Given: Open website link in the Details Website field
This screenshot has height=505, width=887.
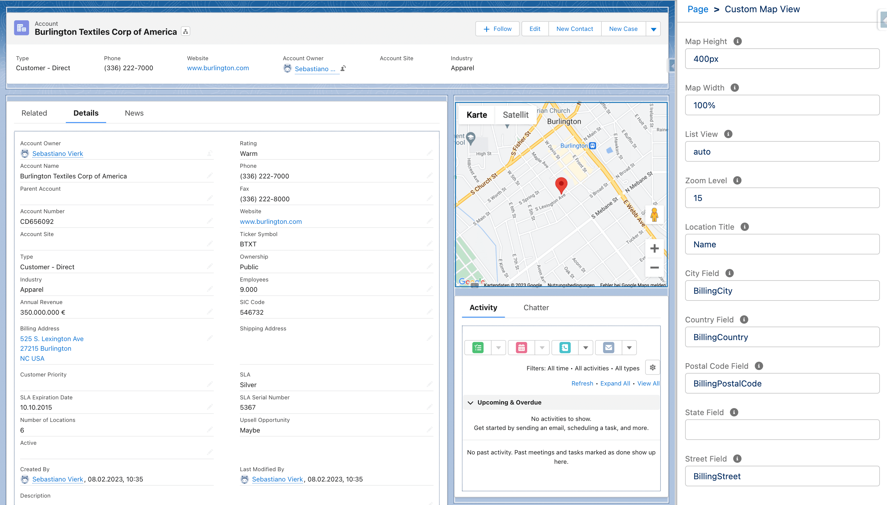Looking at the screenshot, I should pos(271,221).
